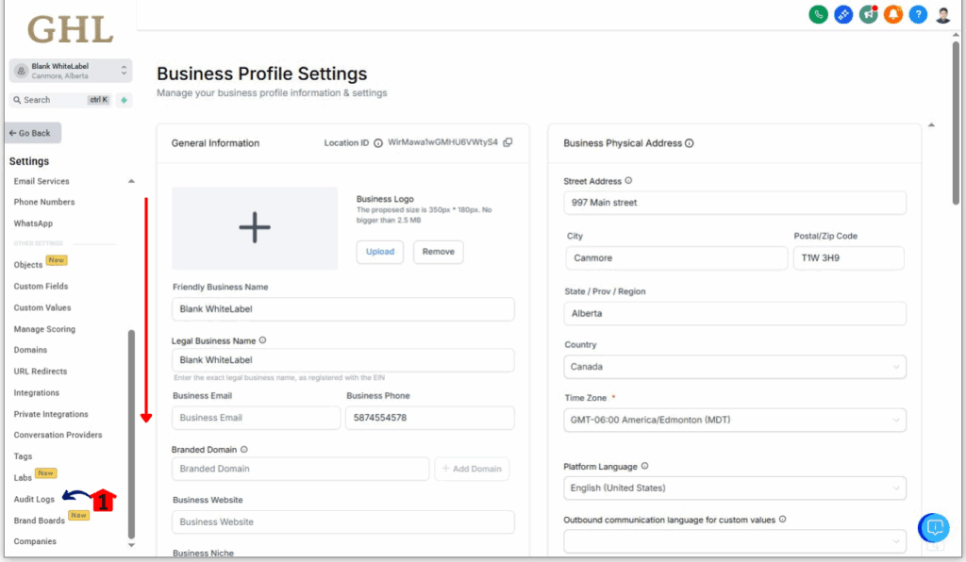This screenshot has width=966, height=562.
Task: Click the blue help question mark icon
Action: tap(918, 14)
